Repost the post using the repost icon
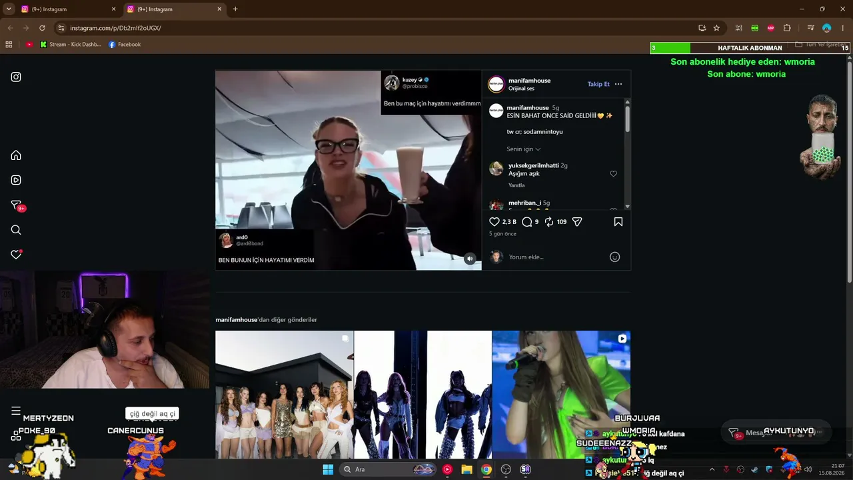Image resolution: width=853 pixels, height=480 pixels. (x=549, y=222)
